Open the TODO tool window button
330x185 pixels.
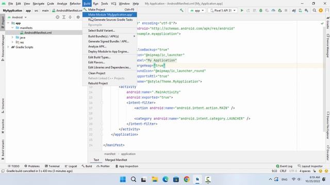click(x=13, y=166)
